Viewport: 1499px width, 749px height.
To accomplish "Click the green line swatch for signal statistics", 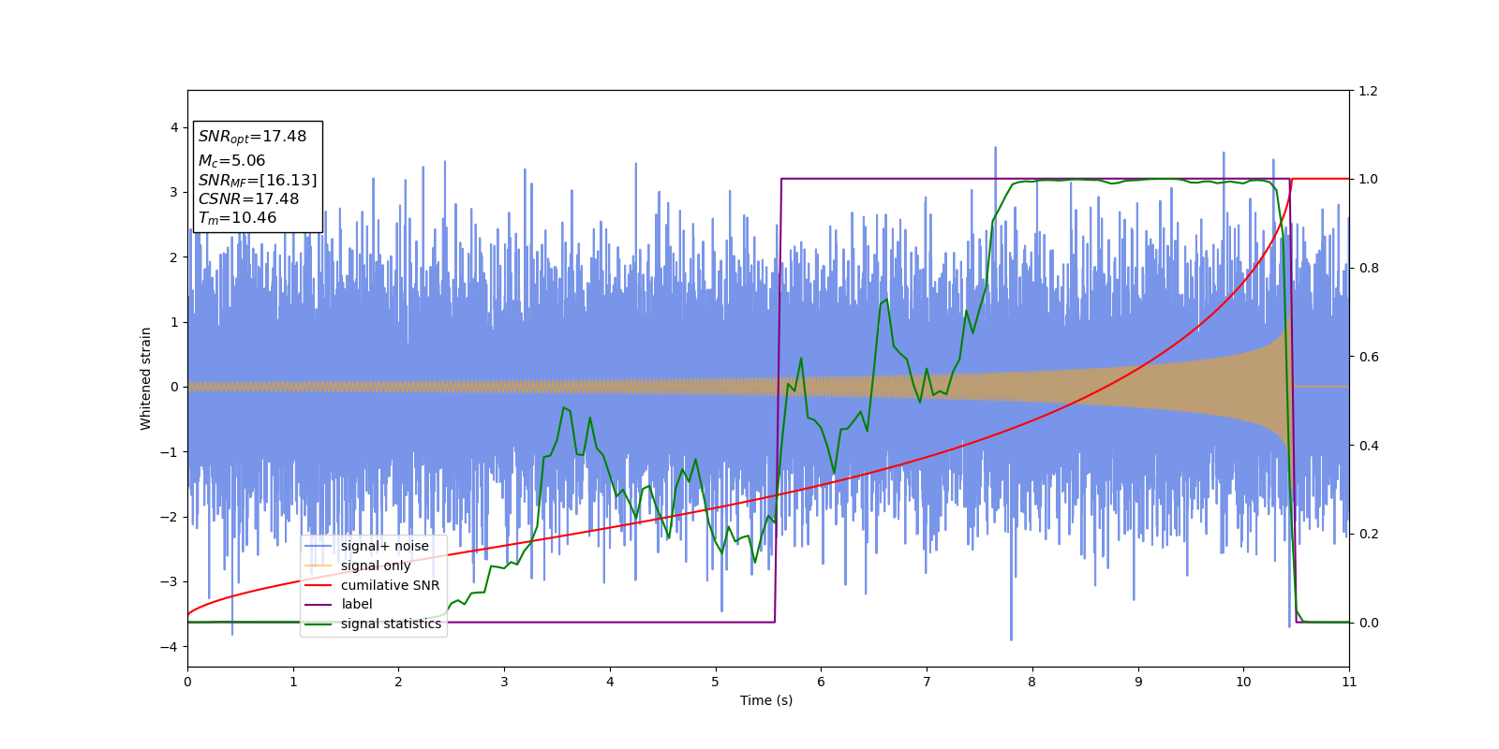I will (x=319, y=624).
